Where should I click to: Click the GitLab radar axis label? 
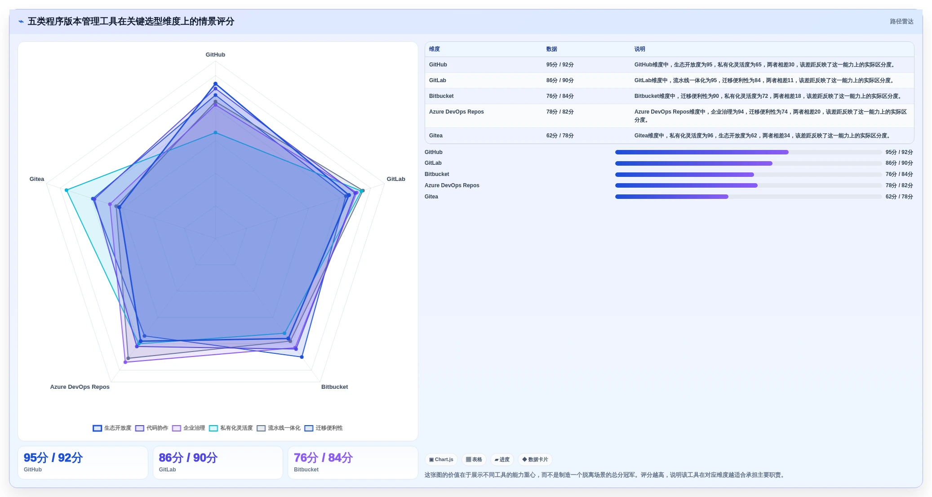coord(396,179)
